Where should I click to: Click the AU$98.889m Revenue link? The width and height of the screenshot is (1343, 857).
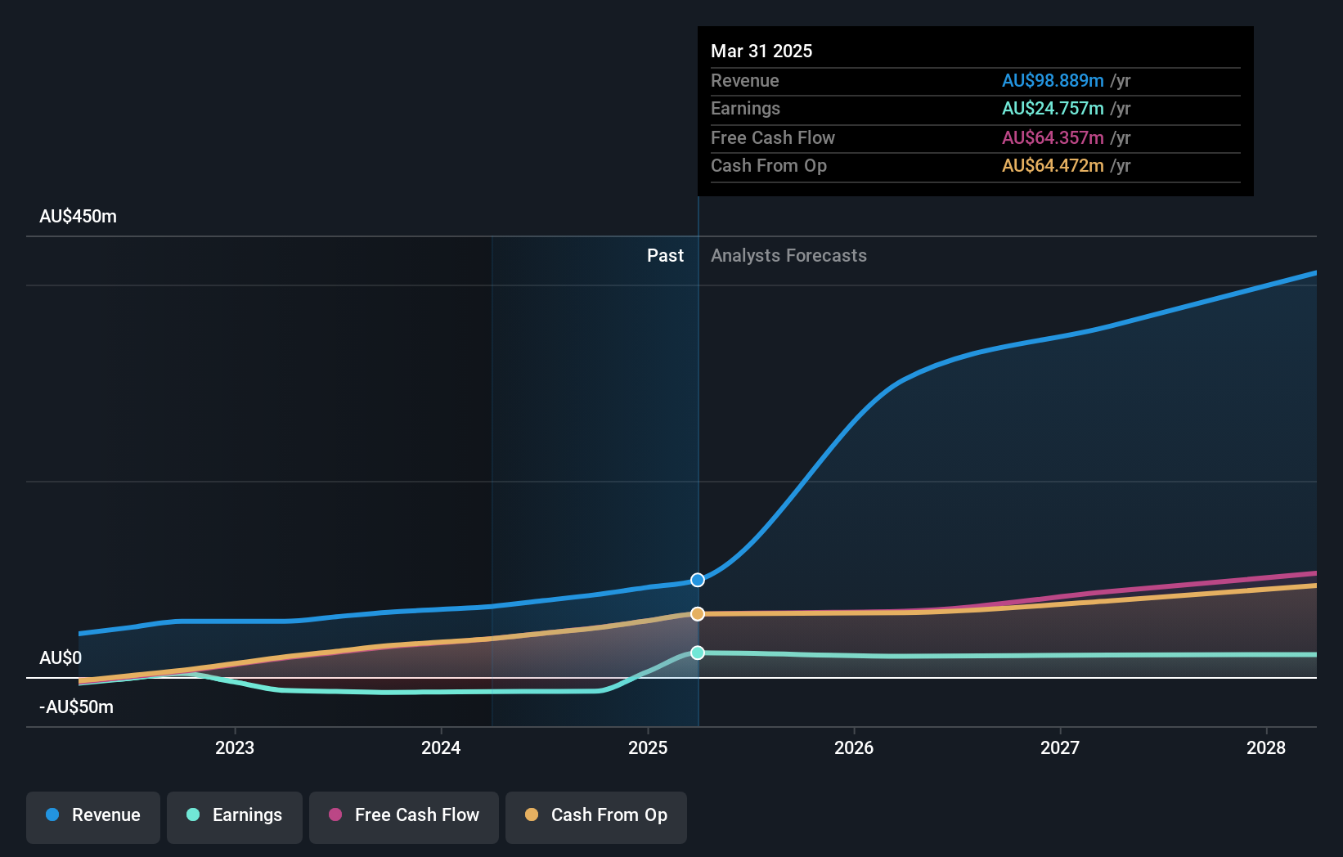coord(1052,80)
